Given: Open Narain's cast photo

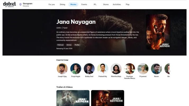Looking at the screenshot, I should pyautogui.click(x=156, y=69).
